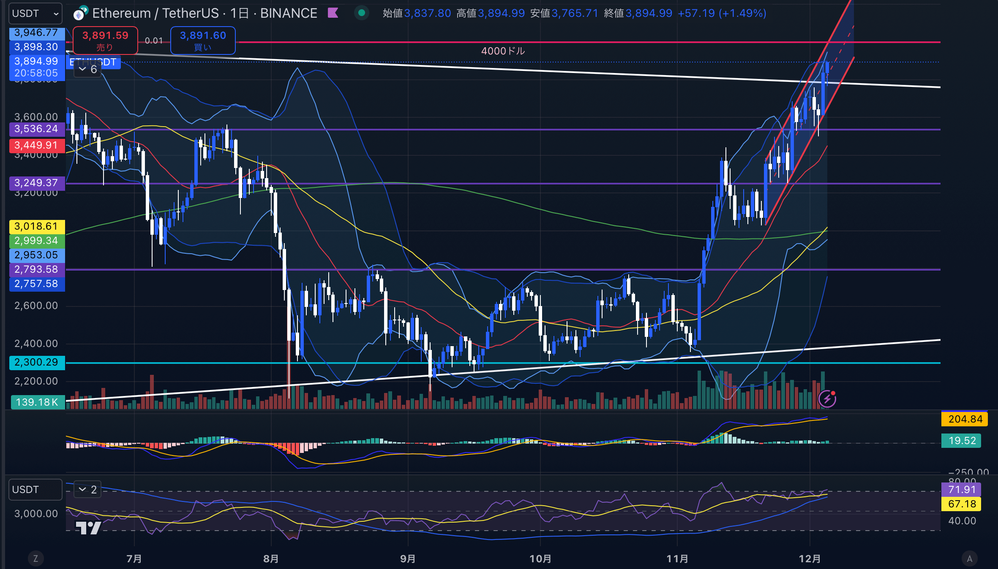The image size is (998, 569).
Task: Click the lightning bolt alert icon
Action: (x=827, y=398)
